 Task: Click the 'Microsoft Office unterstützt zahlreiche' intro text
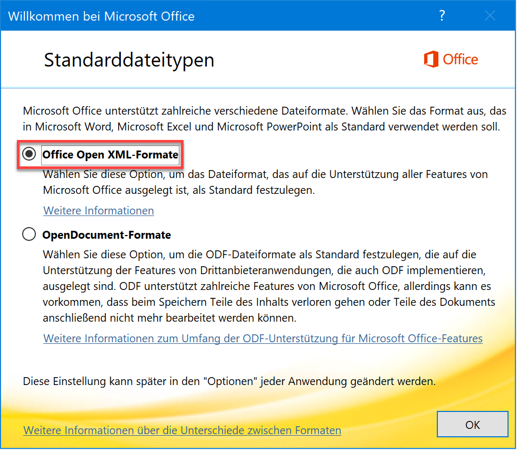264,118
